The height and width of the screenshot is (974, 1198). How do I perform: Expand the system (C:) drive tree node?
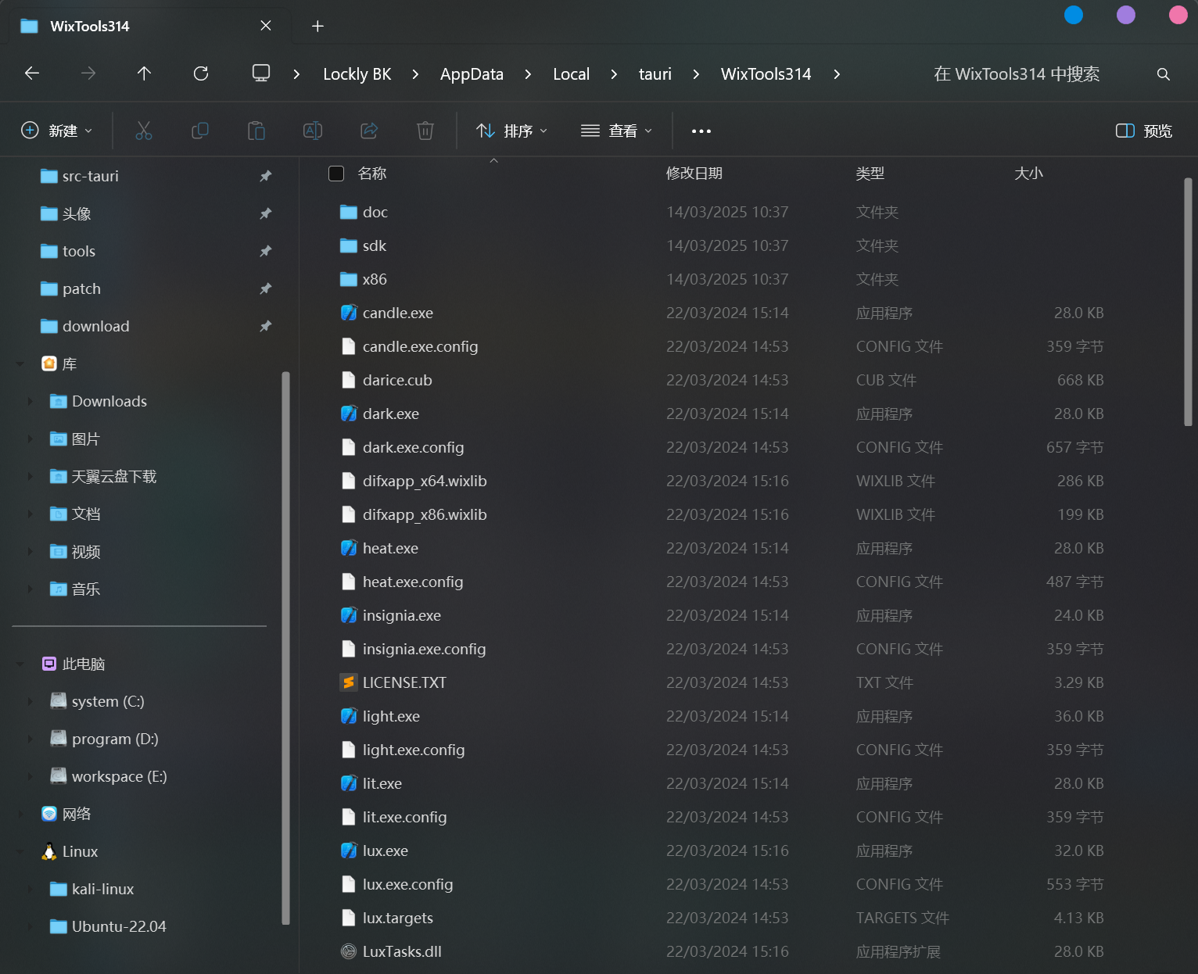click(x=30, y=701)
